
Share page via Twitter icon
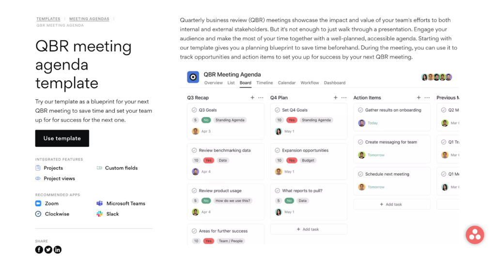(x=48, y=250)
